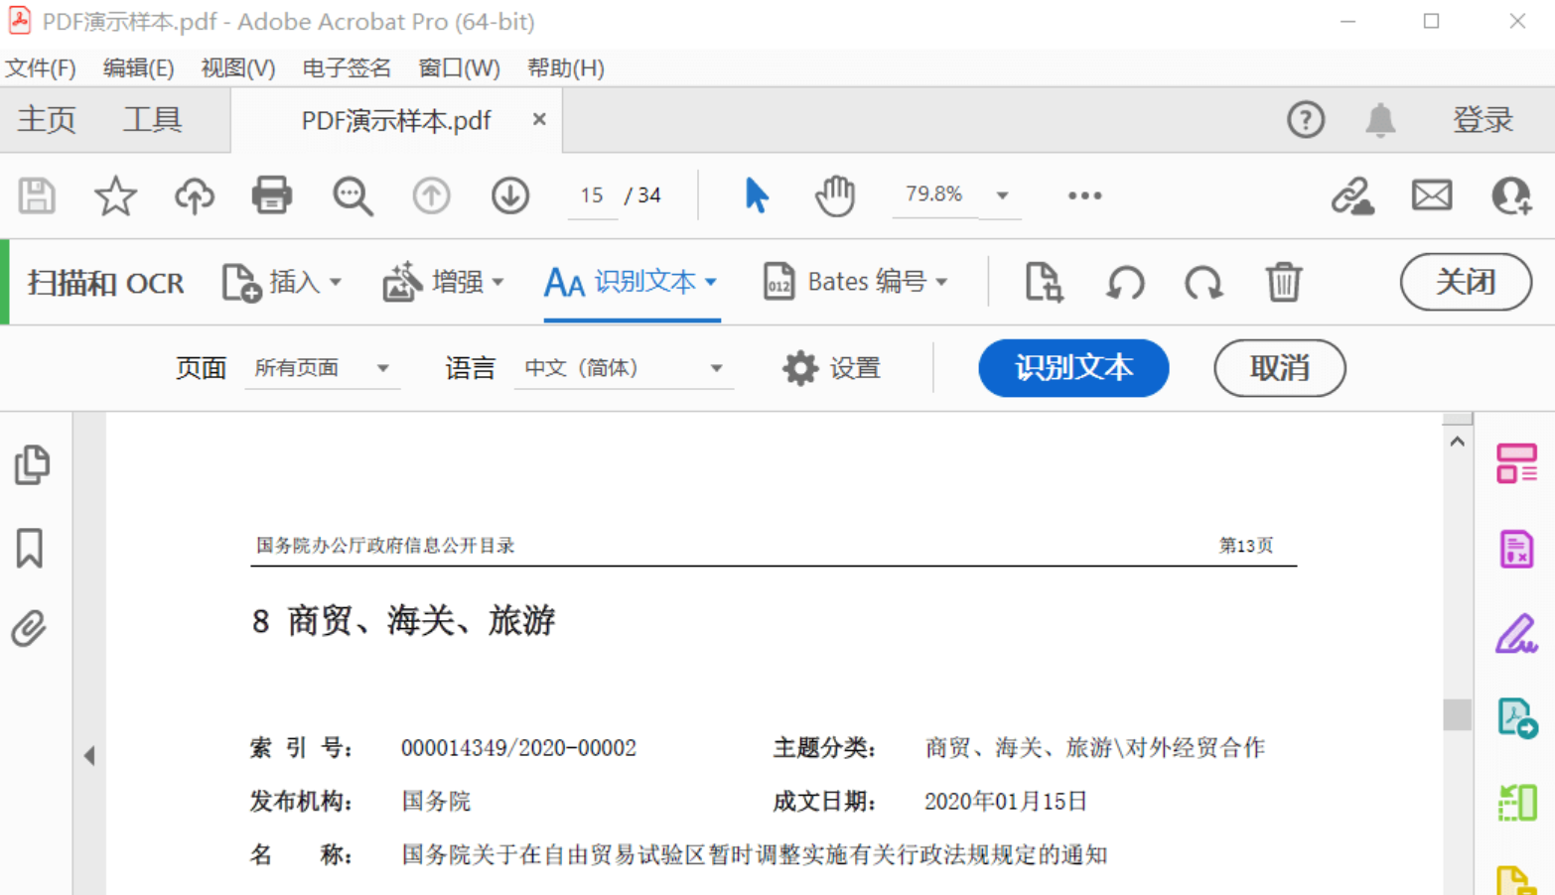
Task: Open the pink organize layout tool in right pane
Action: click(1516, 463)
